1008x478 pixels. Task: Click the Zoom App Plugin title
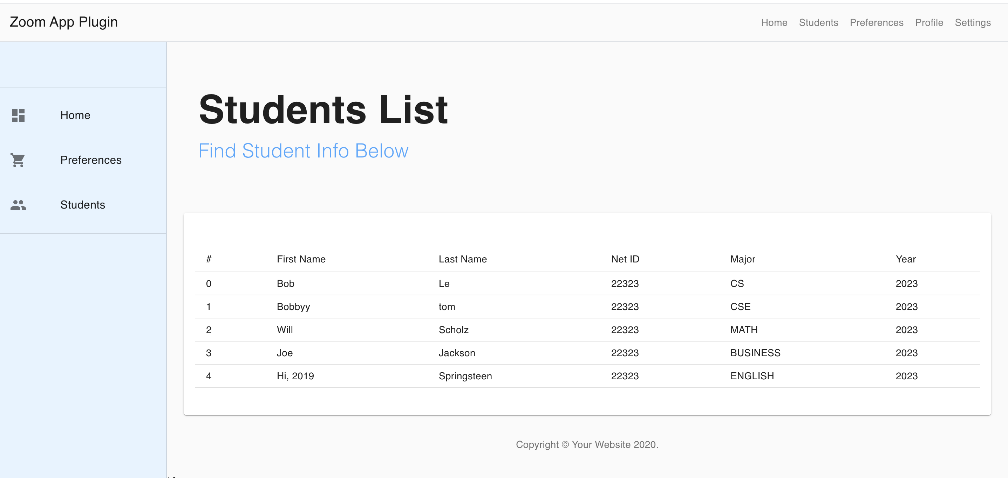pos(64,22)
